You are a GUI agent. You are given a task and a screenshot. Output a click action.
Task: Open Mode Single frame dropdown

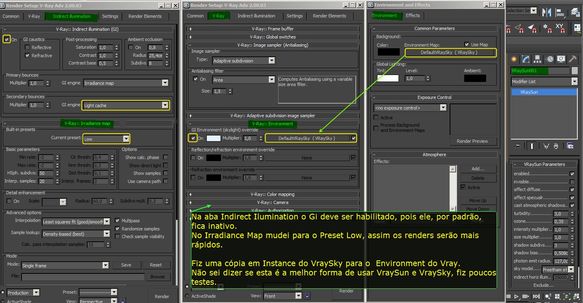click(x=65, y=265)
